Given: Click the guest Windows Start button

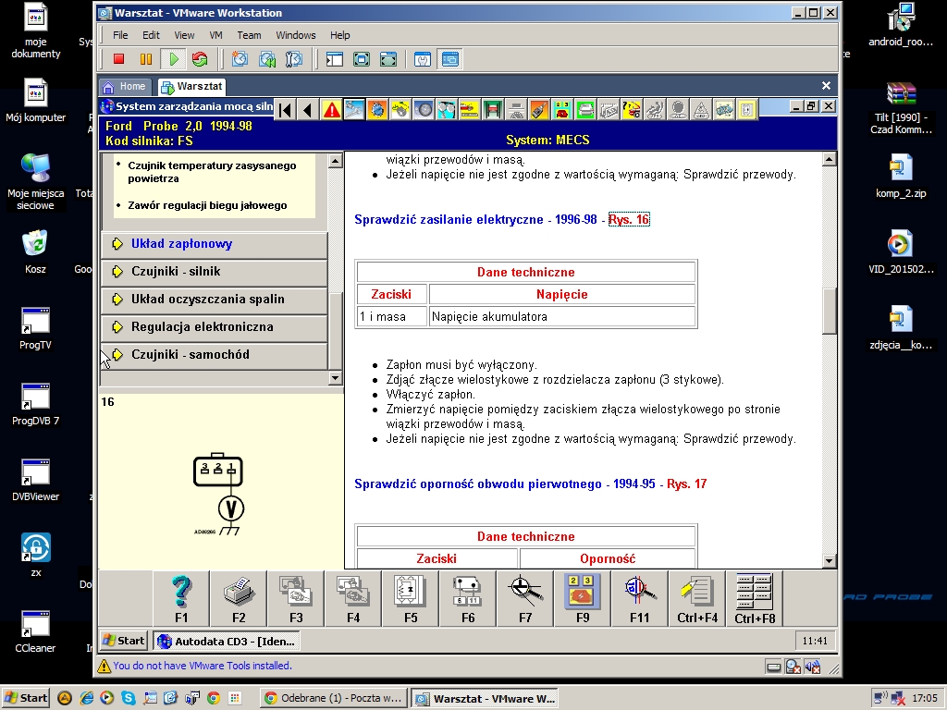Looking at the screenshot, I should (x=123, y=641).
